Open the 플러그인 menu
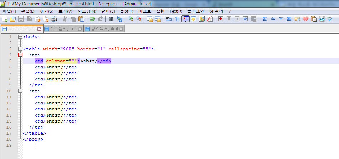Viewport: 339px width, 159px height. coord(195,11)
